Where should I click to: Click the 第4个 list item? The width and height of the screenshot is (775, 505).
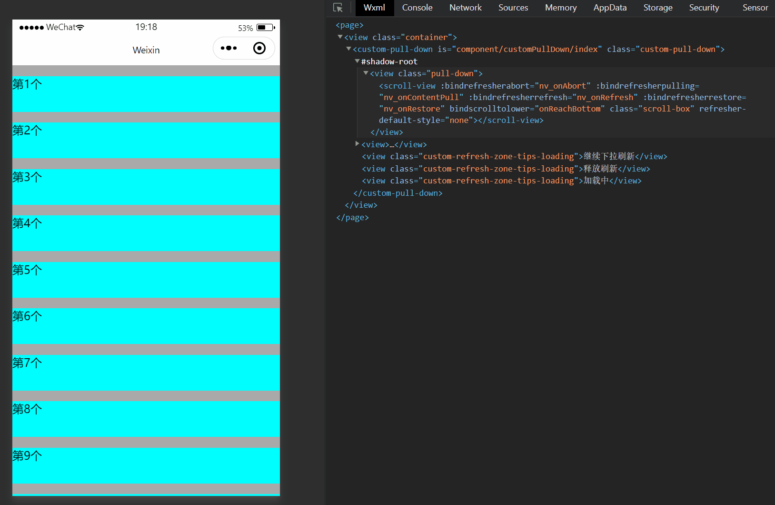(146, 233)
